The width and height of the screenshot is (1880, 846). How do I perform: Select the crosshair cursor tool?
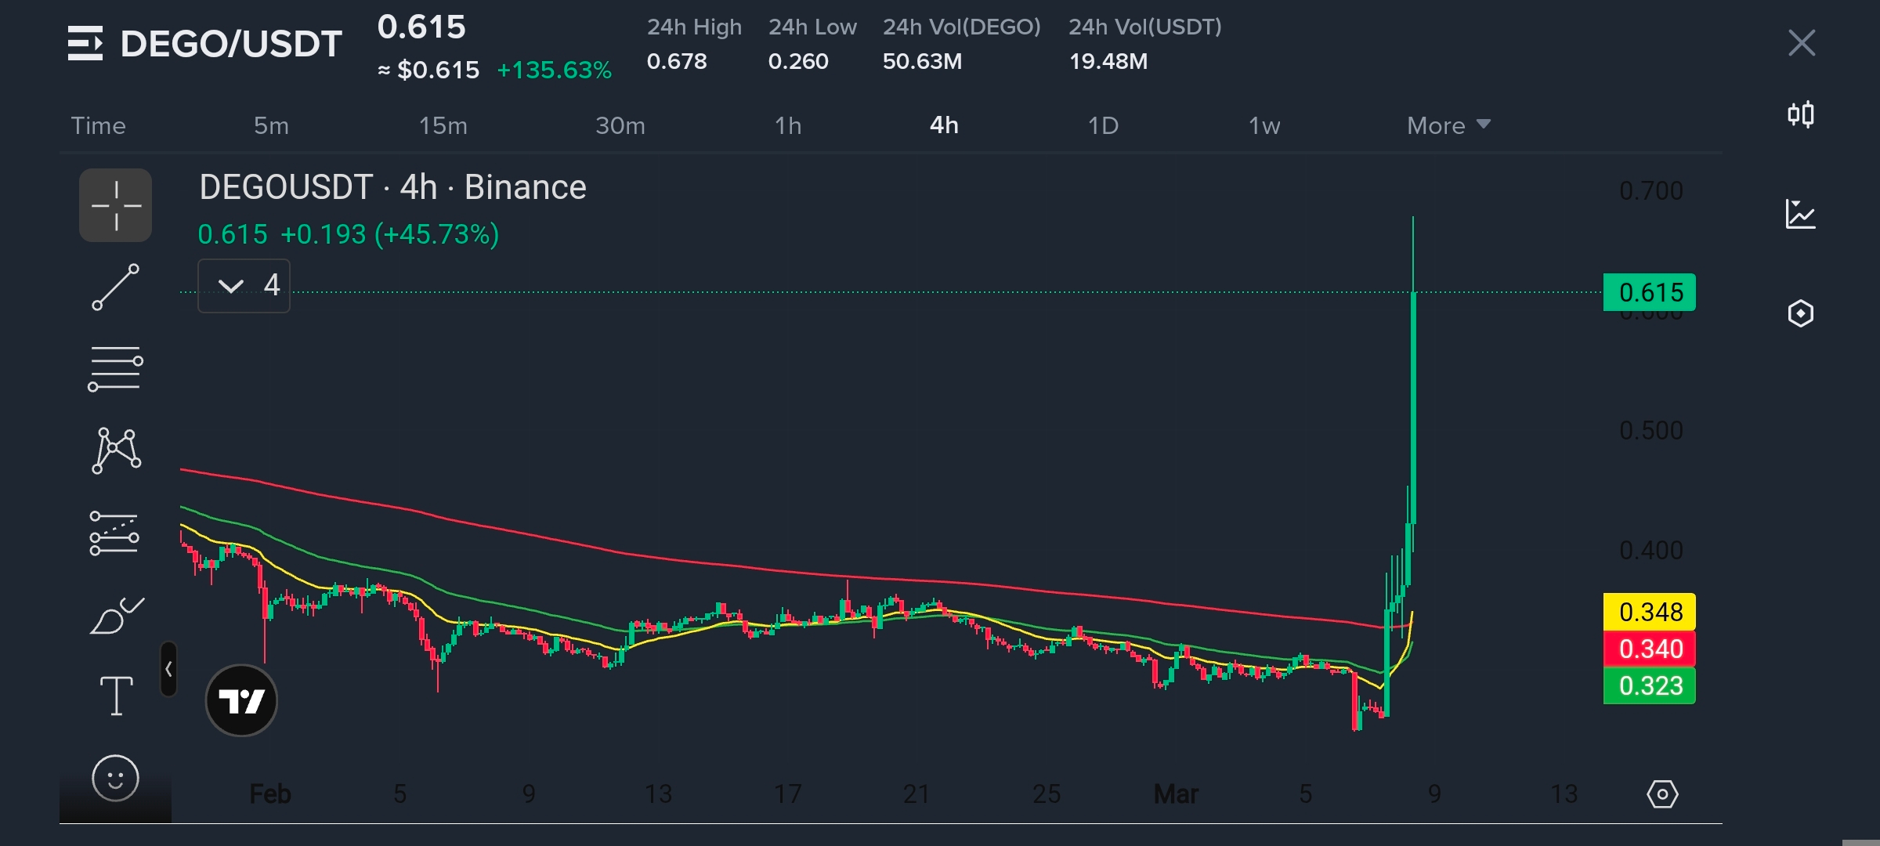coord(115,205)
